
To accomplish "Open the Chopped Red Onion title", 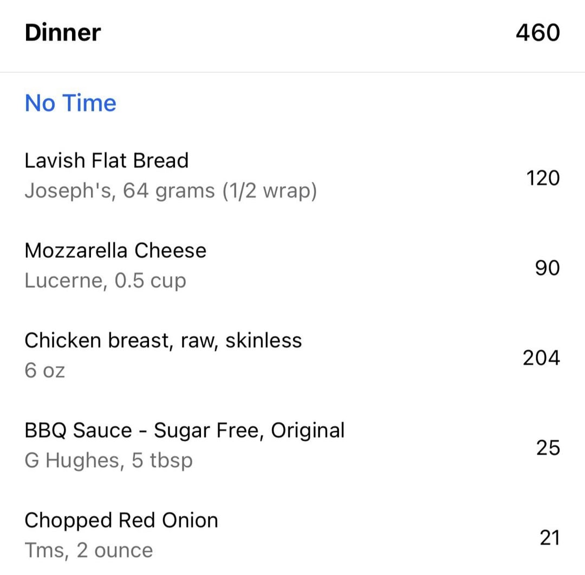I will click(x=121, y=520).
